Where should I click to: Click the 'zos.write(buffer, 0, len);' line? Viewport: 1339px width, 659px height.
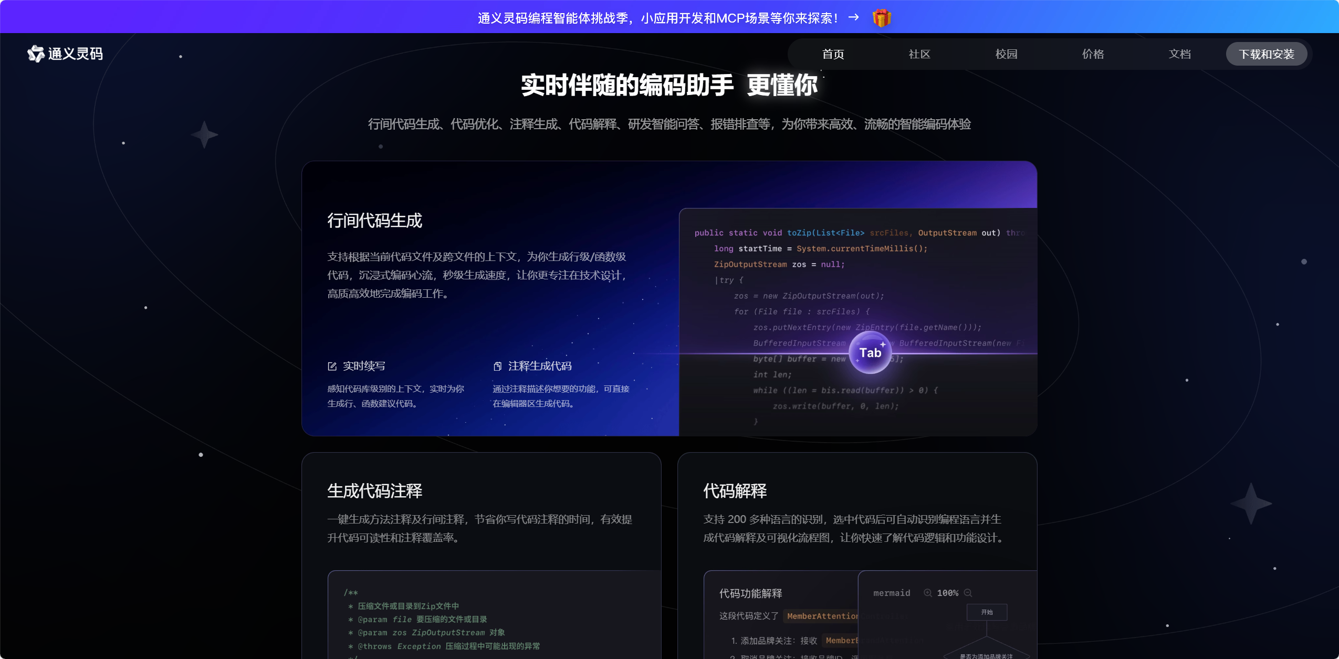click(x=835, y=406)
